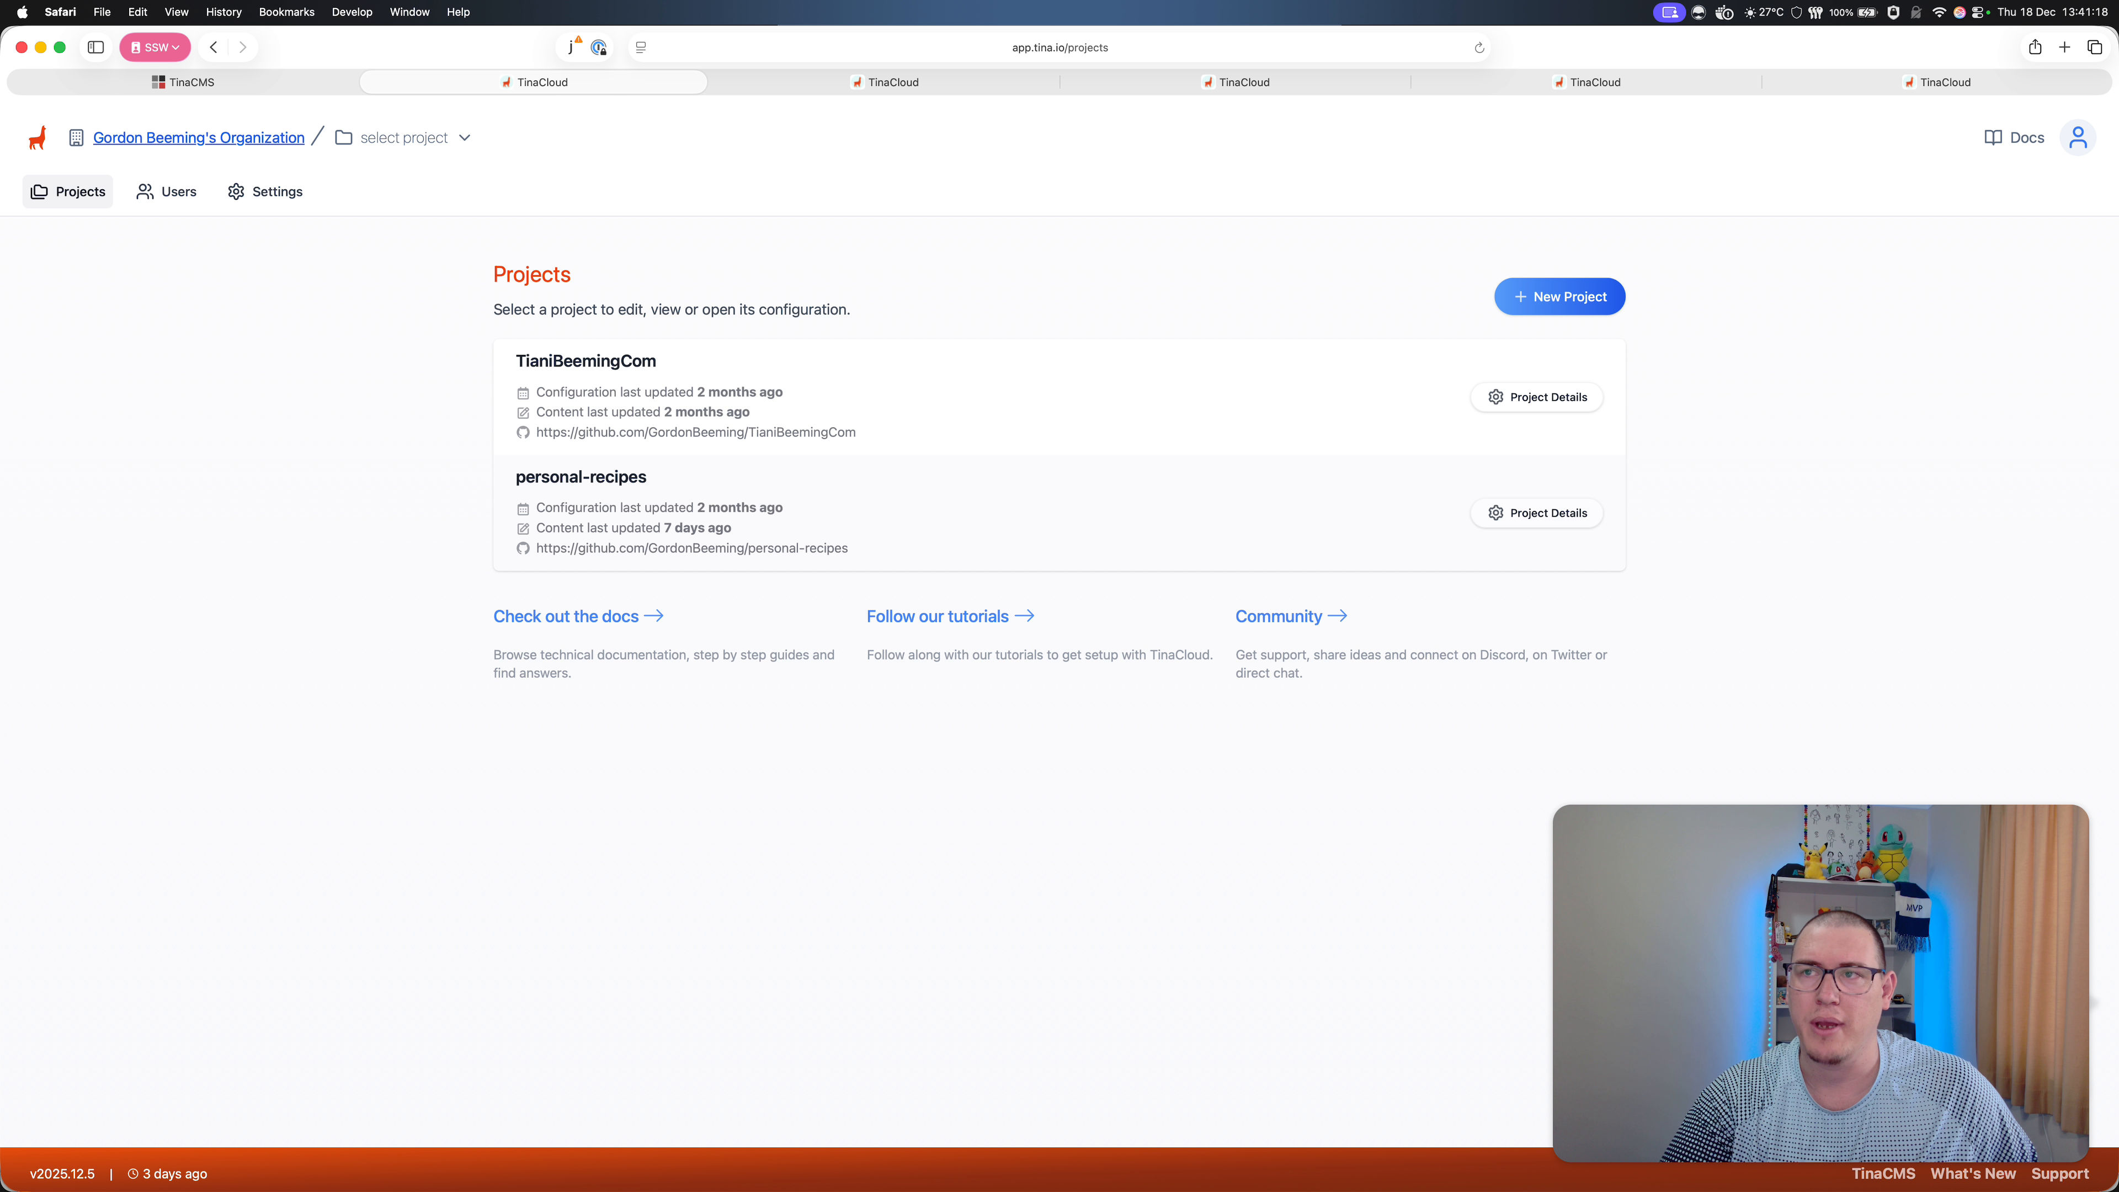Viewport: 2119px width, 1192px height.
Task: Toggle Safari sidebar icon
Action: point(95,47)
